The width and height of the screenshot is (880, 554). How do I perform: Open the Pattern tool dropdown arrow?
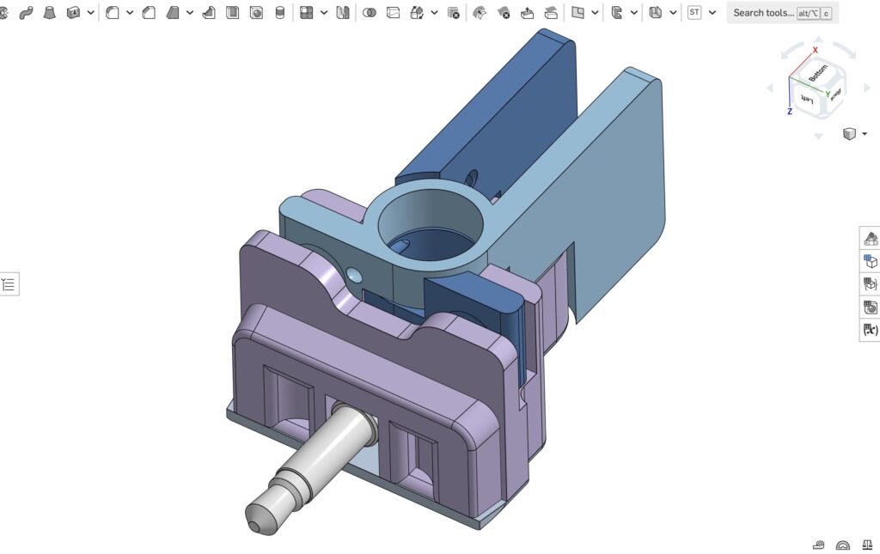pos(324,13)
